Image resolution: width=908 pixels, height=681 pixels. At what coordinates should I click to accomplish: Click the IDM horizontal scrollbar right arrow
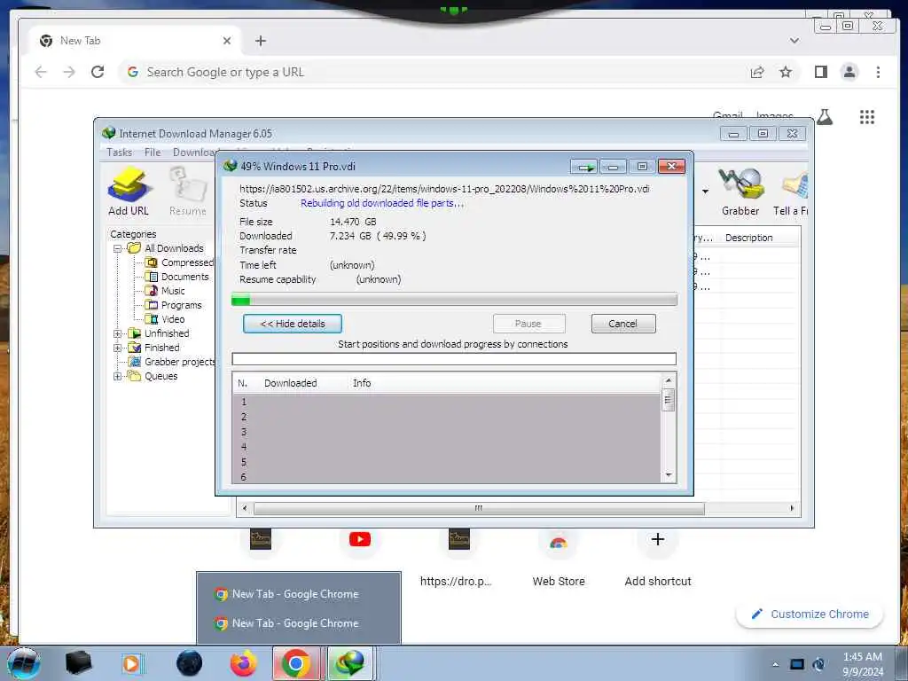pos(792,508)
